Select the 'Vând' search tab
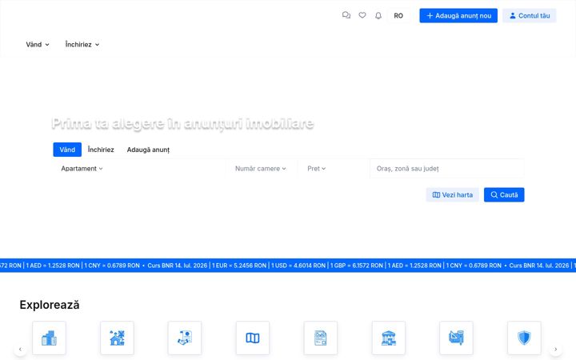576x360 pixels. coord(67,150)
